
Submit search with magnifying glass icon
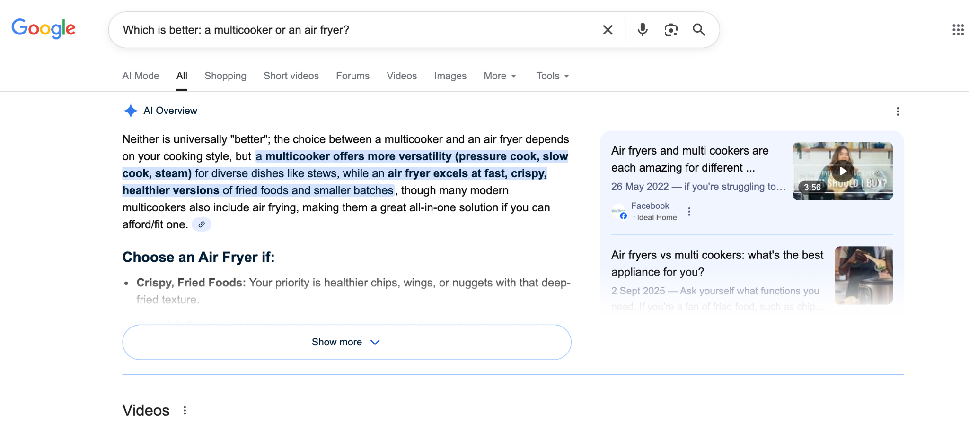(x=699, y=30)
